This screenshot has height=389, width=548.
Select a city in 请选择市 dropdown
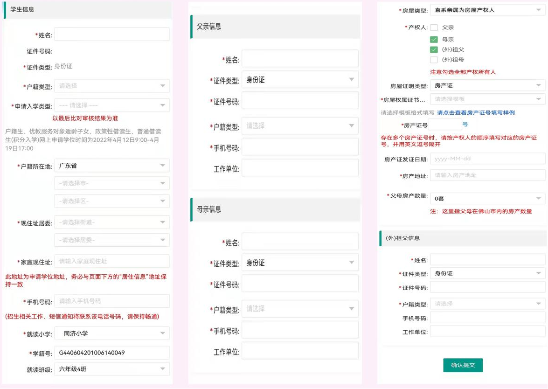(x=112, y=183)
